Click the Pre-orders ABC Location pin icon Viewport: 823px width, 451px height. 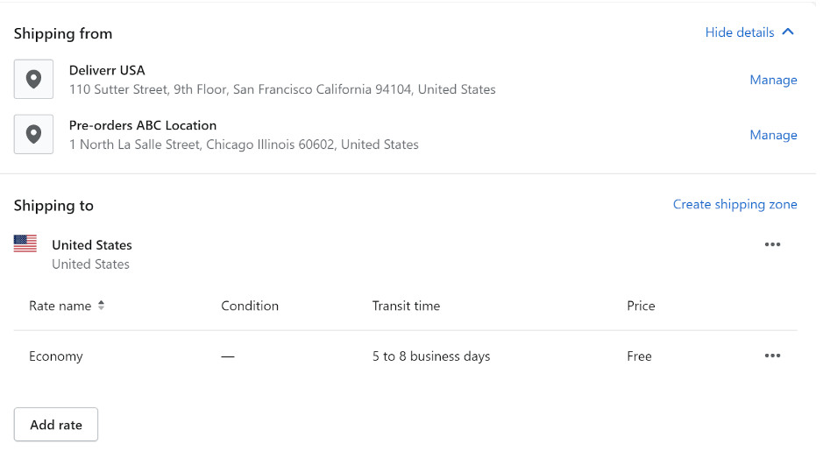click(x=33, y=134)
